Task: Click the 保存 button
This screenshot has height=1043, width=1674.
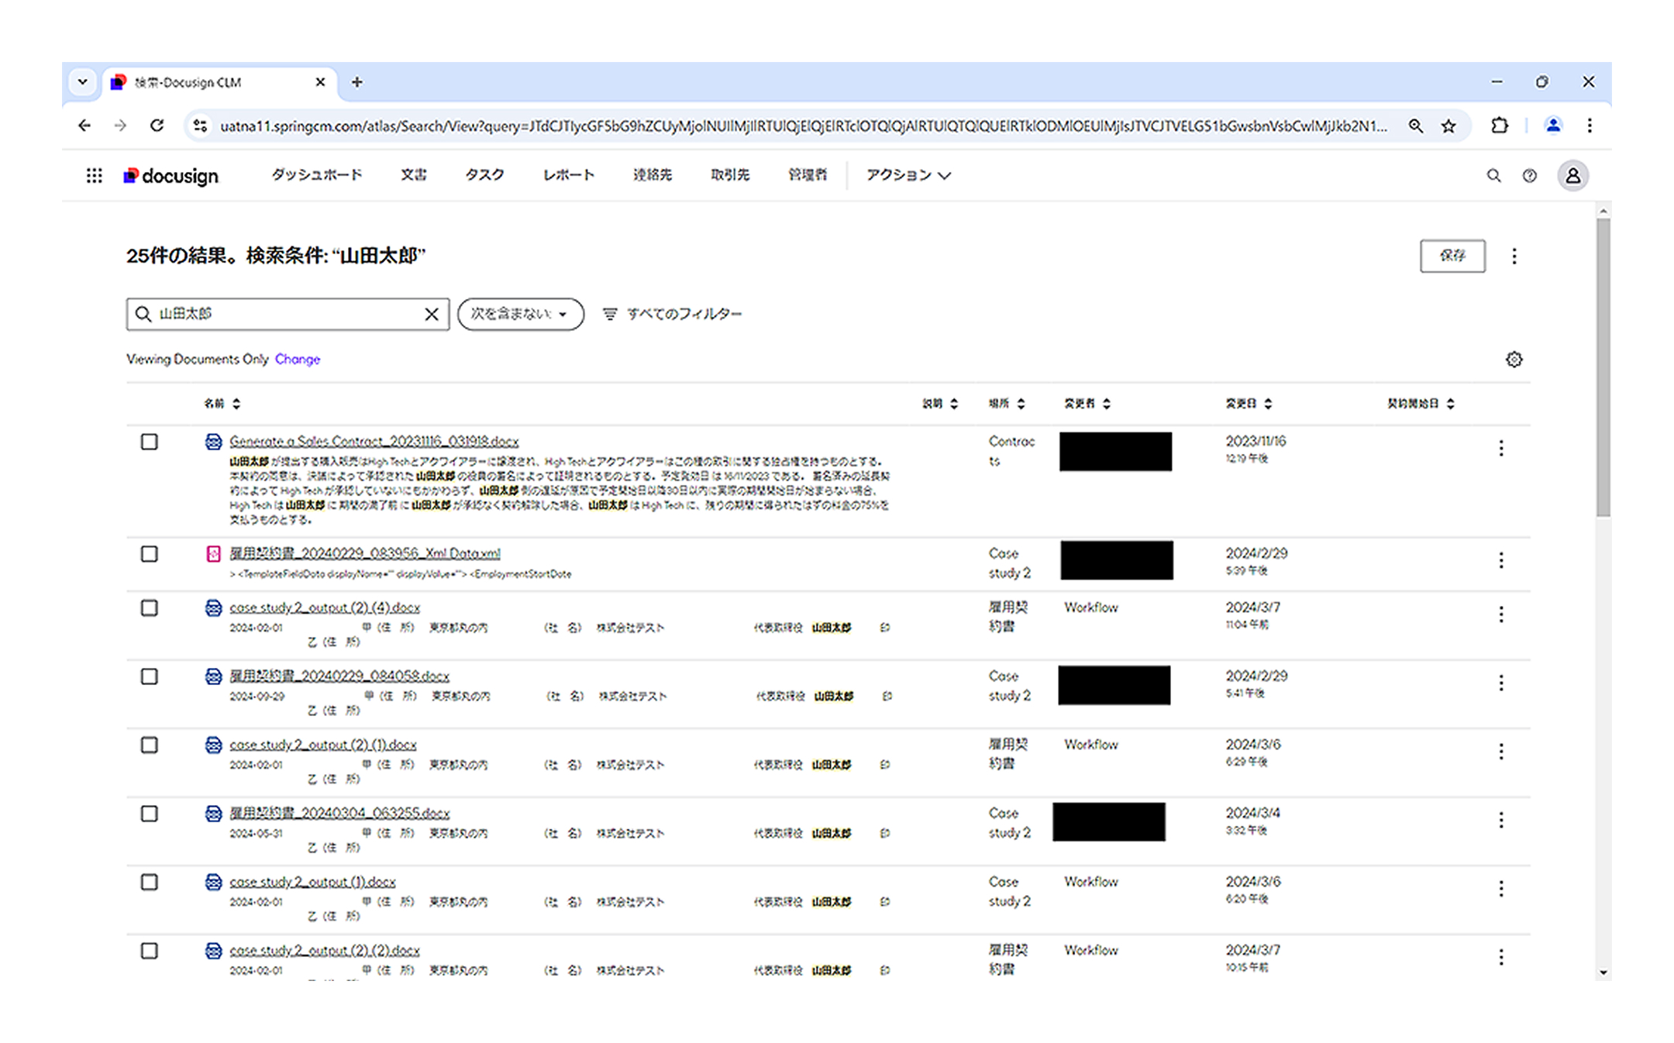Action: [x=1452, y=256]
